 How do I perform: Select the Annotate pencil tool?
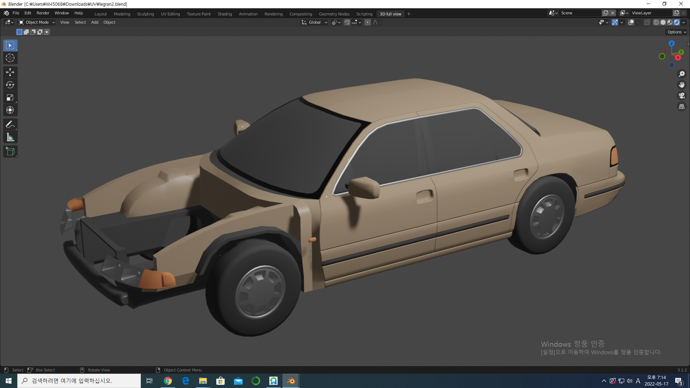(x=10, y=125)
